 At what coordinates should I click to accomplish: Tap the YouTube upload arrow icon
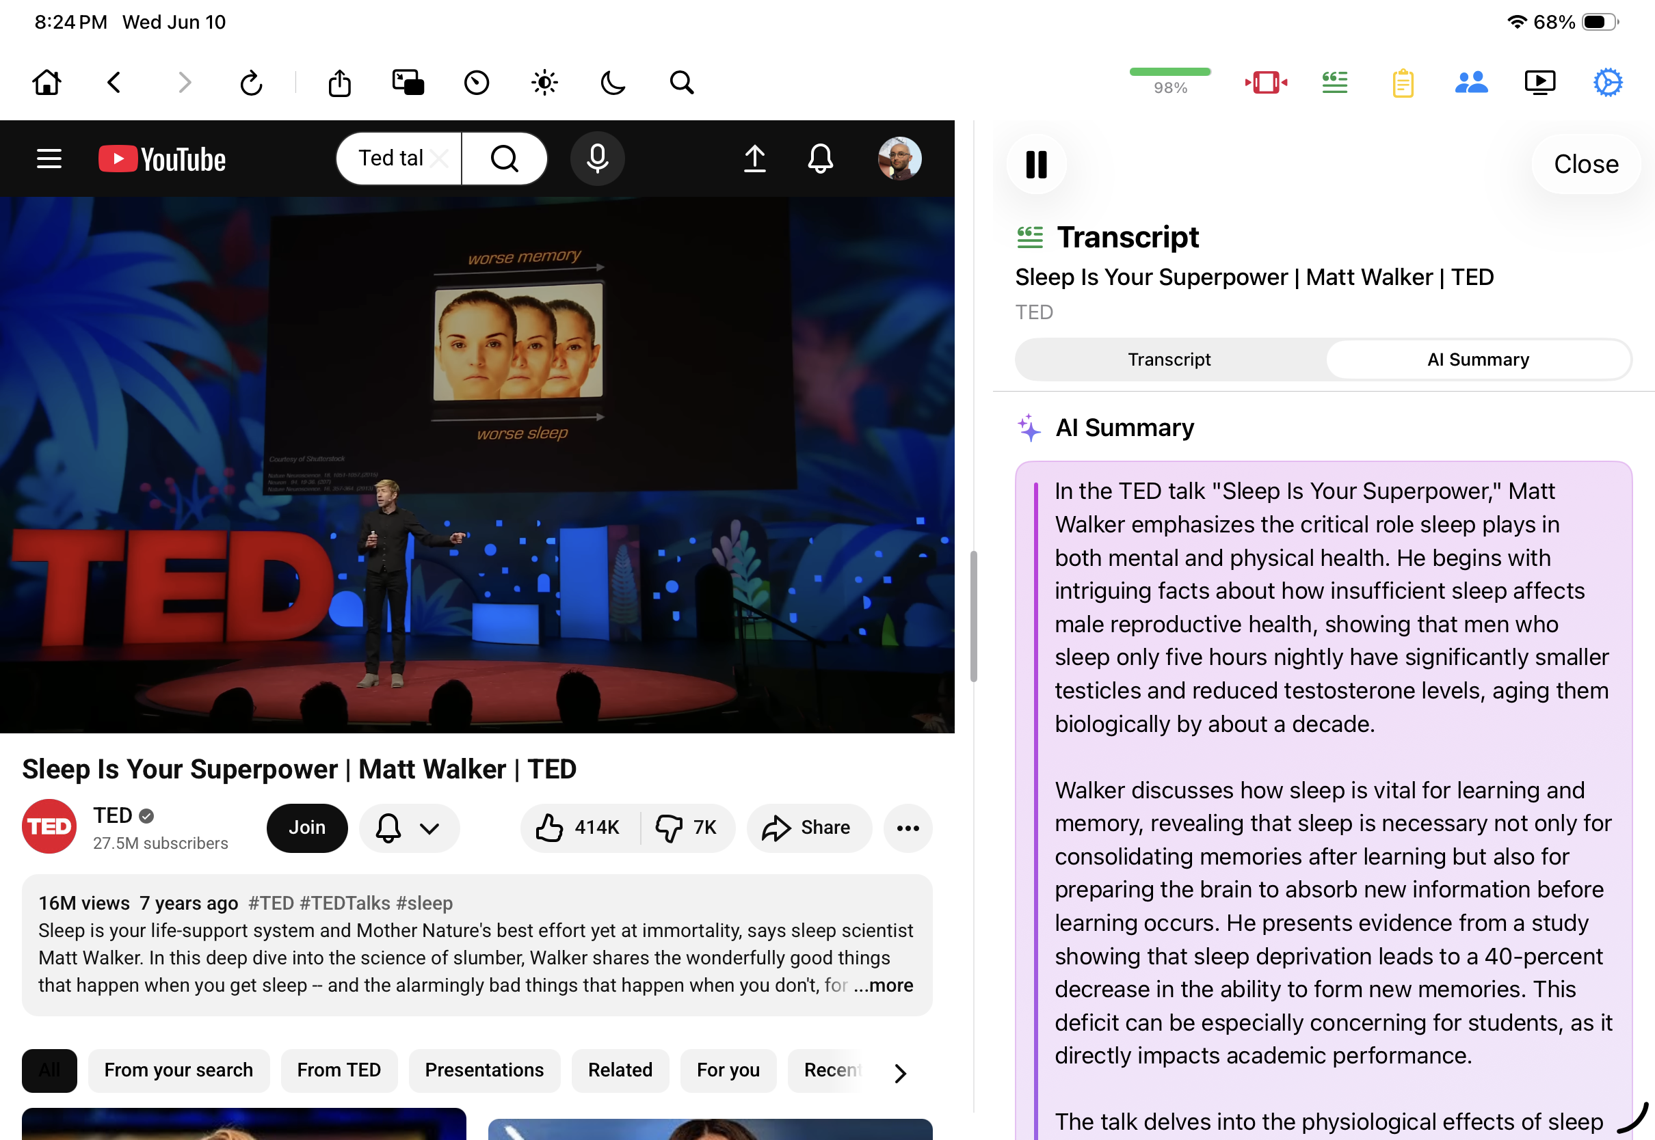pos(754,159)
